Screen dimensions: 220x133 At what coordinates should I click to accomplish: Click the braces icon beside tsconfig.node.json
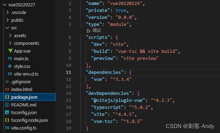pyautogui.click(x=7, y=120)
